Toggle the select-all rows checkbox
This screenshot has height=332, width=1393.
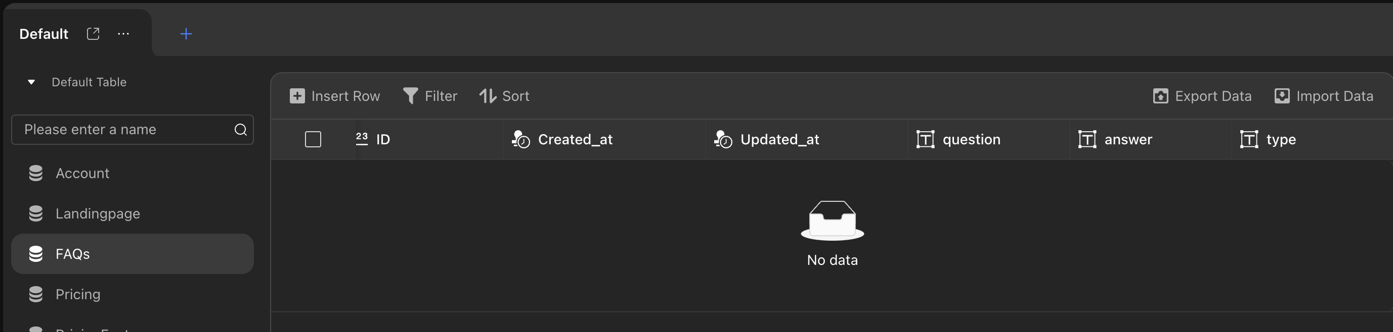[313, 139]
